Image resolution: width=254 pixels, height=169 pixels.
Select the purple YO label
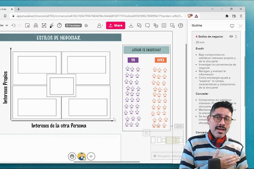tap(133, 60)
